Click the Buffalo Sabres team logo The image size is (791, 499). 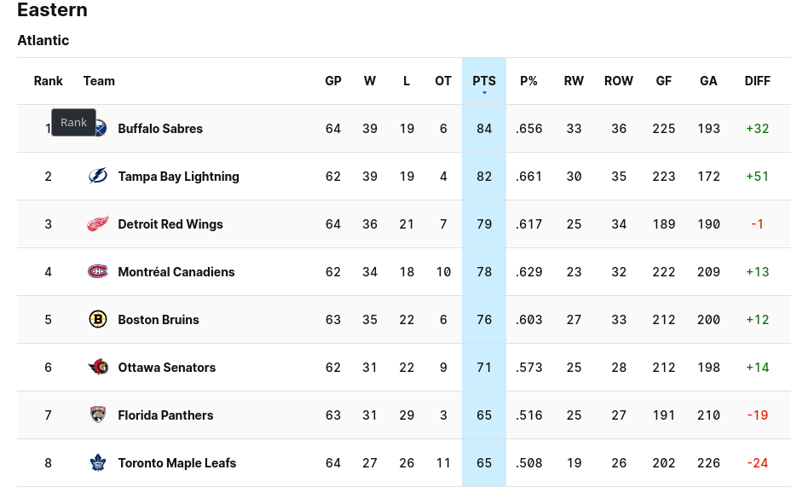tap(98, 128)
